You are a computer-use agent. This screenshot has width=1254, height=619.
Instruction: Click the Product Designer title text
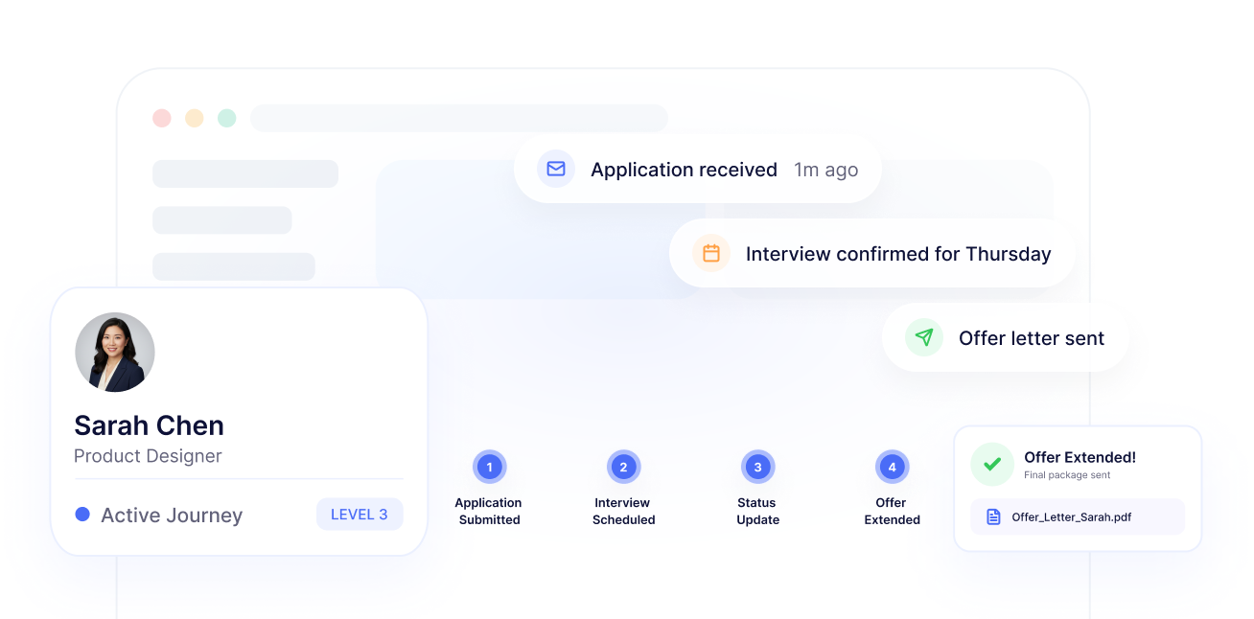pyautogui.click(x=148, y=456)
